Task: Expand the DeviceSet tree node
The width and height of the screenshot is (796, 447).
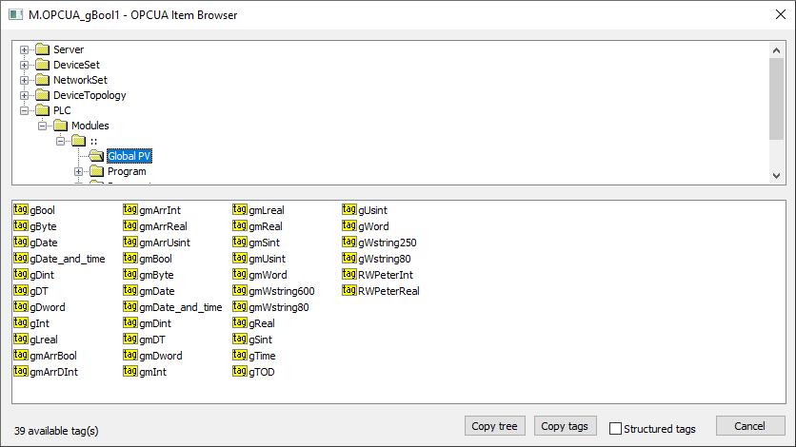Action: tap(25, 65)
